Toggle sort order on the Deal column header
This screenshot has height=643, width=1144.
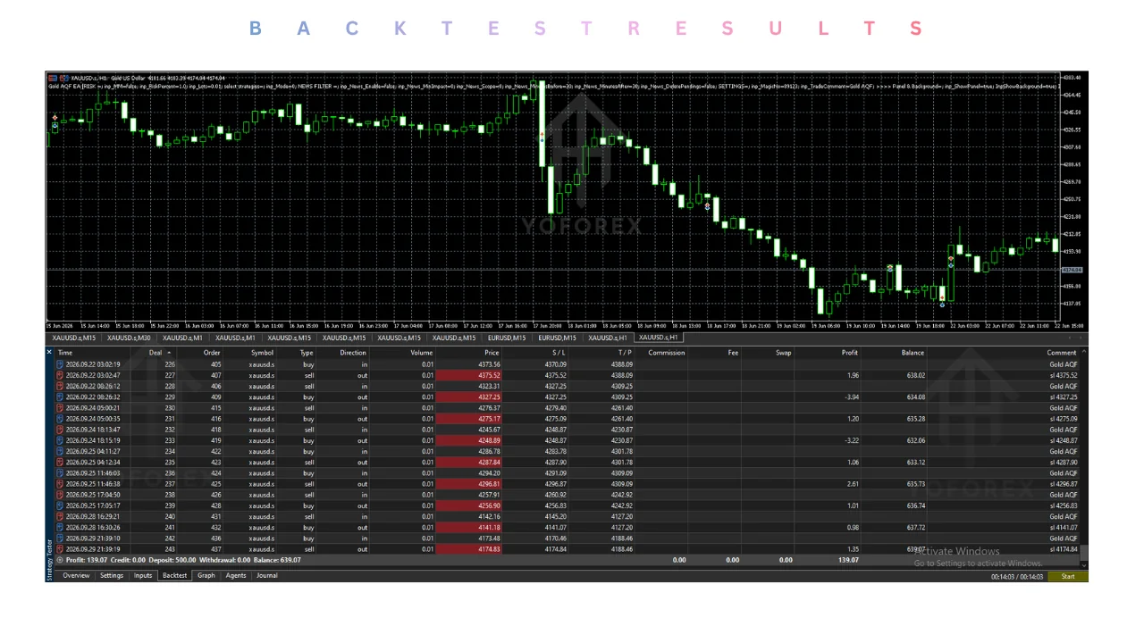[x=157, y=353]
